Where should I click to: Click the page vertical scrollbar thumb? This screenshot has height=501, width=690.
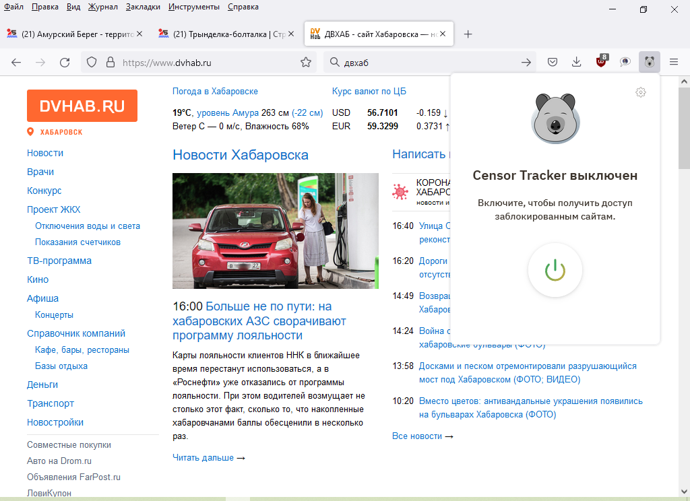(x=684, y=127)
